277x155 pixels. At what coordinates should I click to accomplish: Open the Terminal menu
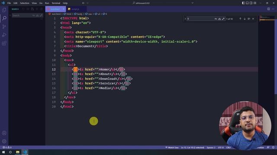[56, 3]
